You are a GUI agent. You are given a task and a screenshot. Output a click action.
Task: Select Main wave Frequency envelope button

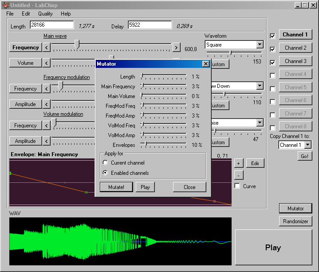26,47
